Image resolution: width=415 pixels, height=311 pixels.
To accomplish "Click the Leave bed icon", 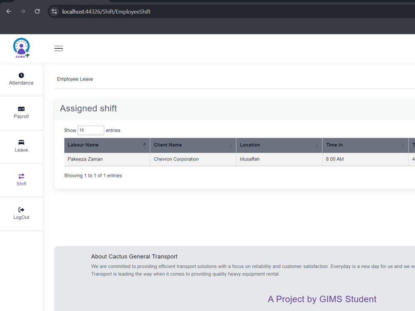I will pyautogui.click(x=21, y=142).
